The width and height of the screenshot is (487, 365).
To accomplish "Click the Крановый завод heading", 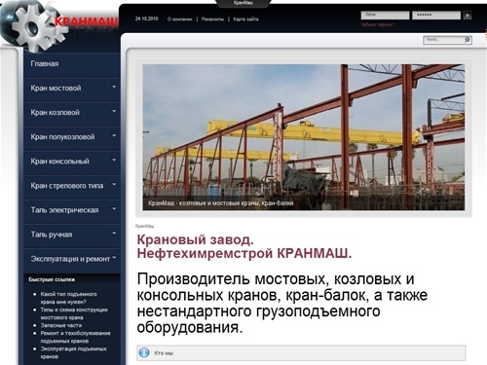I will pos(244,246).
